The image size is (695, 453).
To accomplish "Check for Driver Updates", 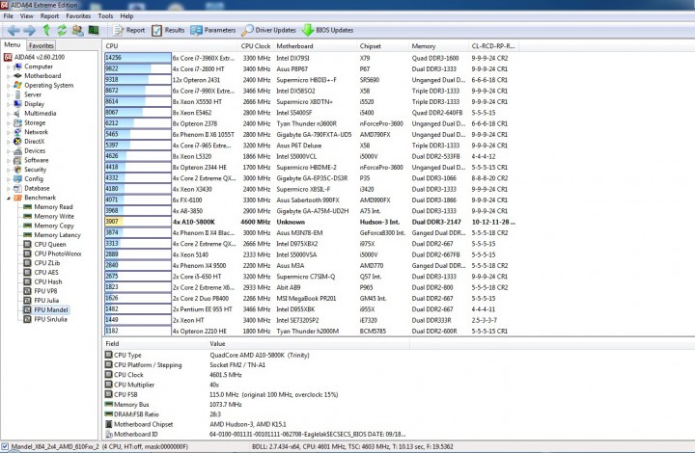I will 268,30.
